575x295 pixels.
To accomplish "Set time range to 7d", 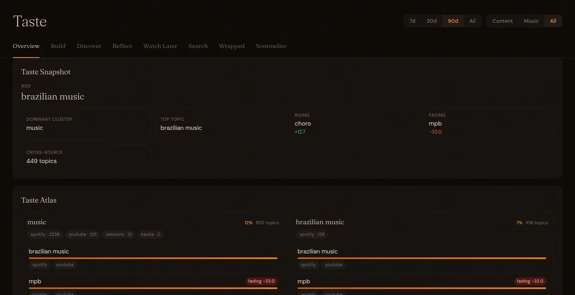I will click(412, 21).
